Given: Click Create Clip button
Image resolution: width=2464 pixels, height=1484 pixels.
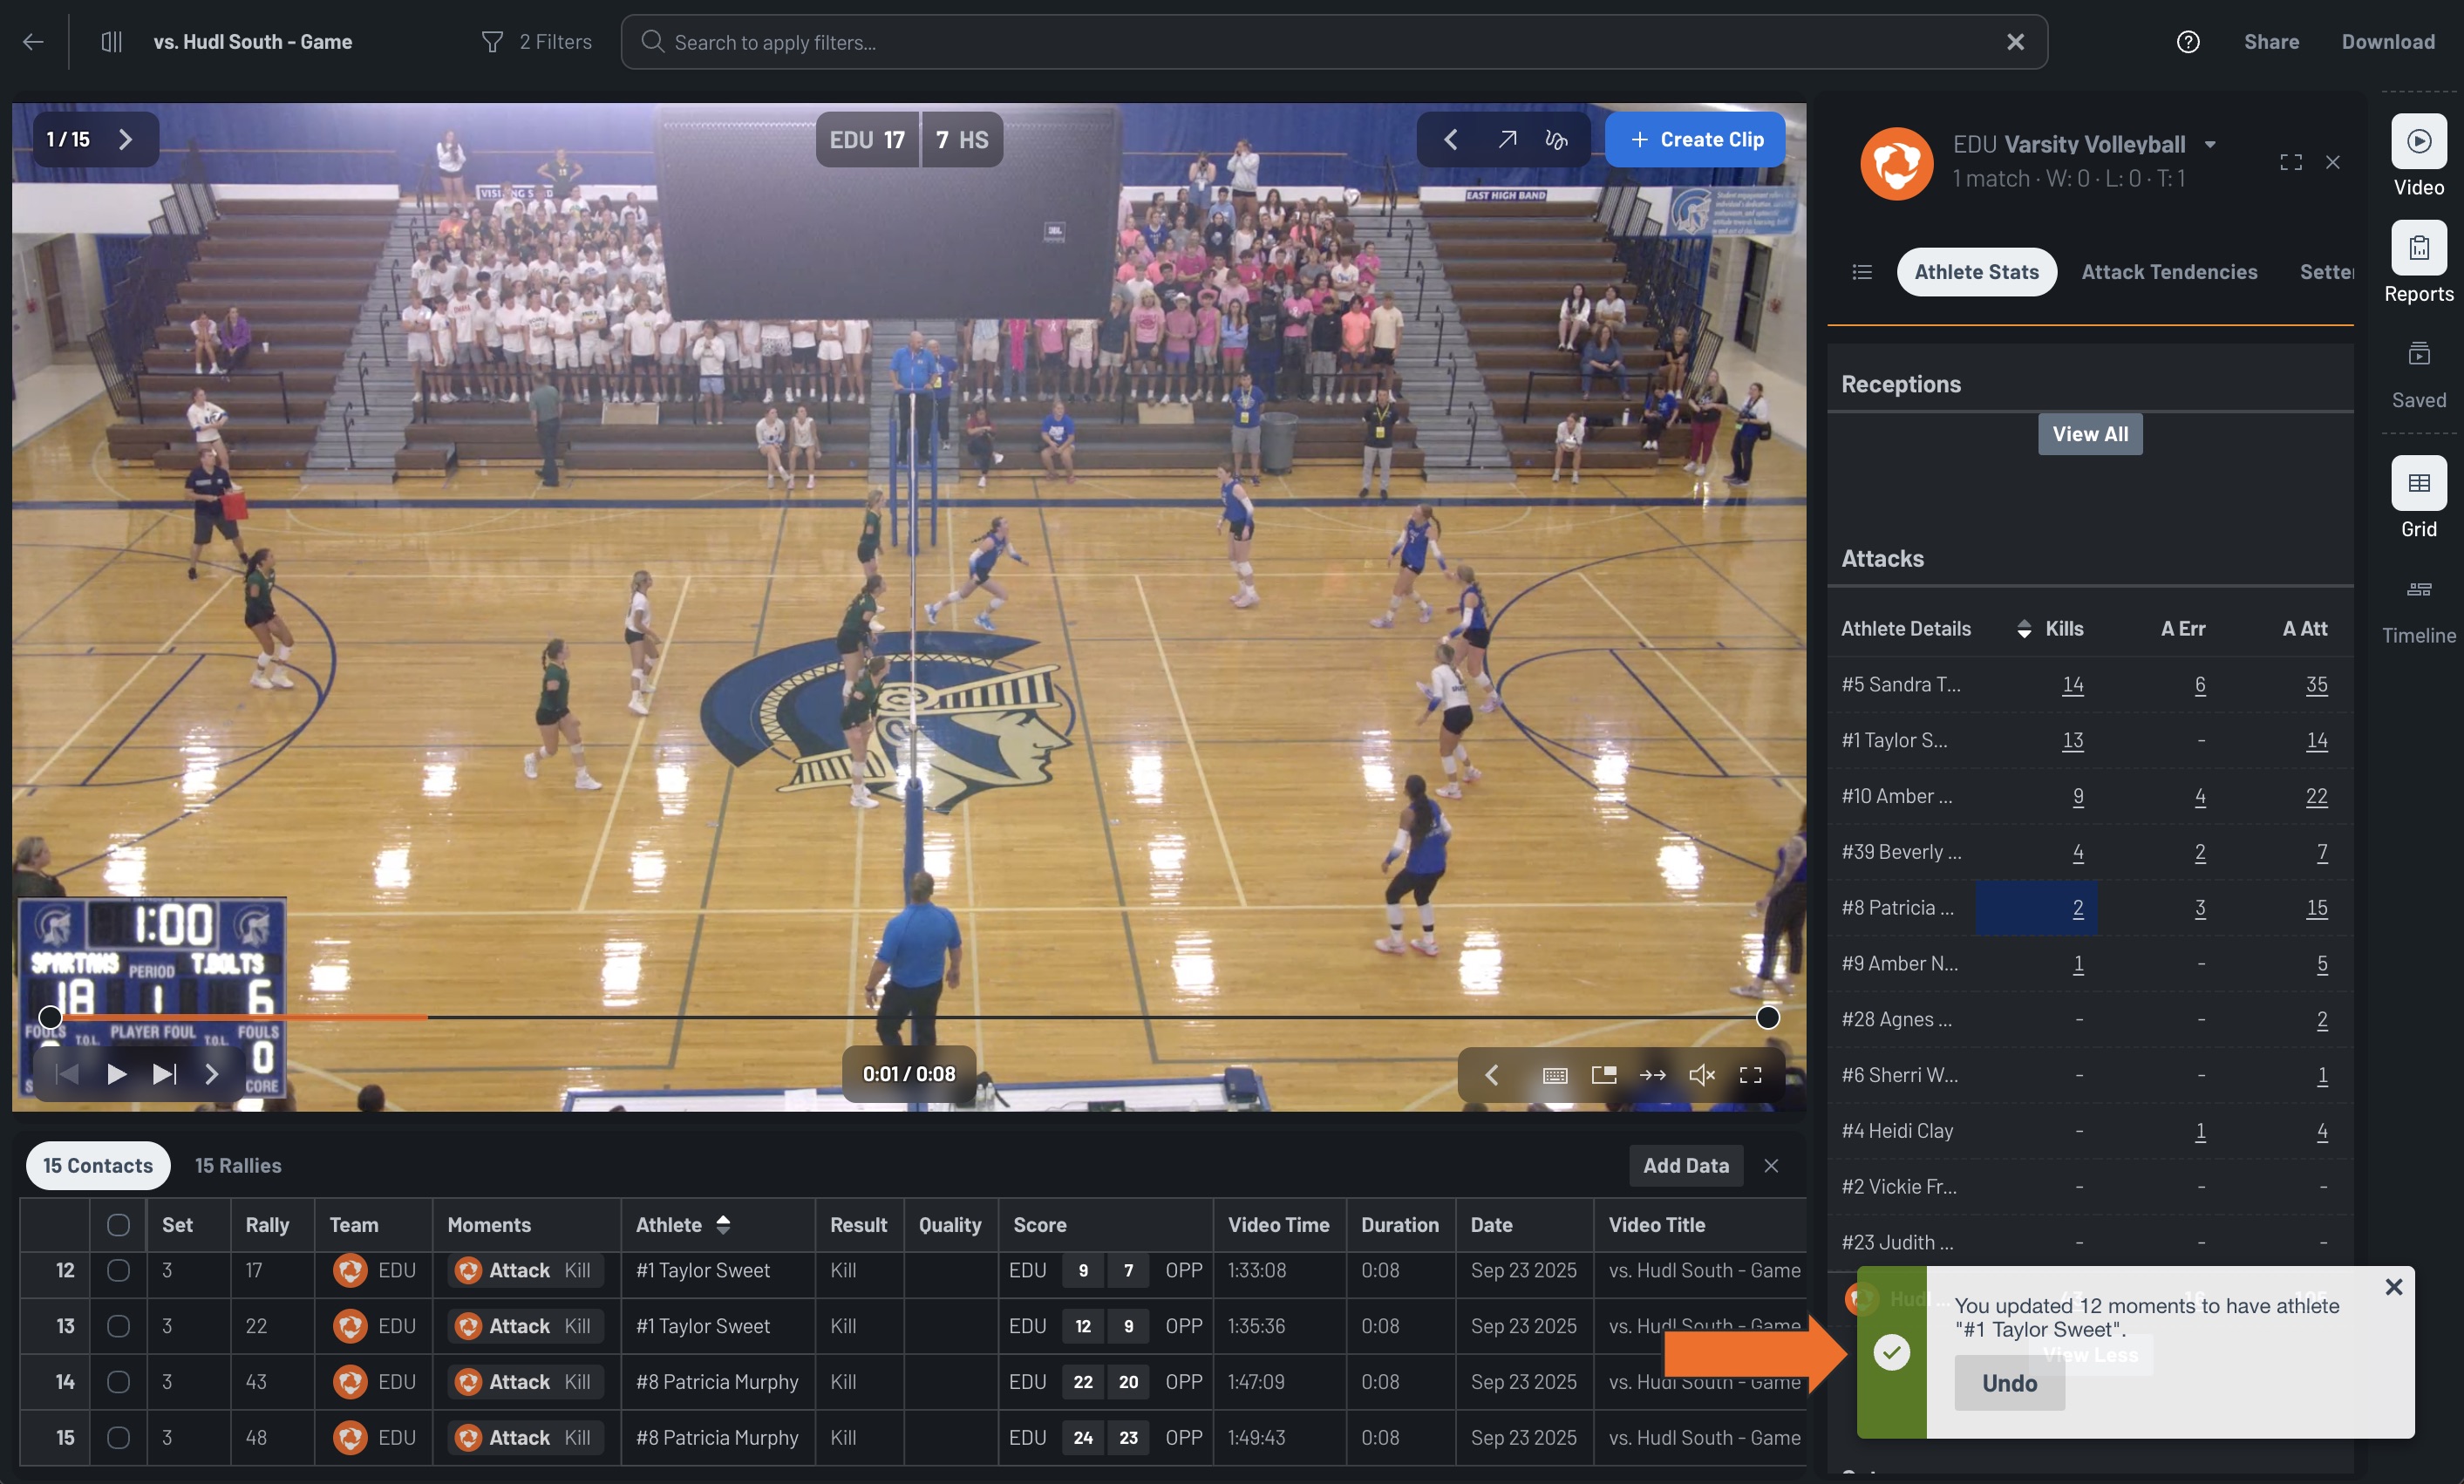Looking at the screenshot, I should pos(1696,140).
